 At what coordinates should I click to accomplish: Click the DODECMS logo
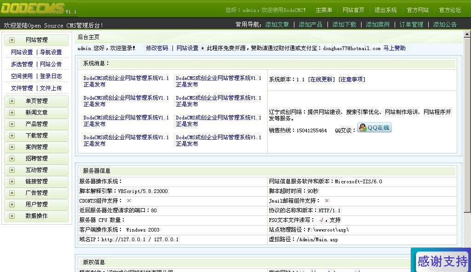[x=33, y=8]
